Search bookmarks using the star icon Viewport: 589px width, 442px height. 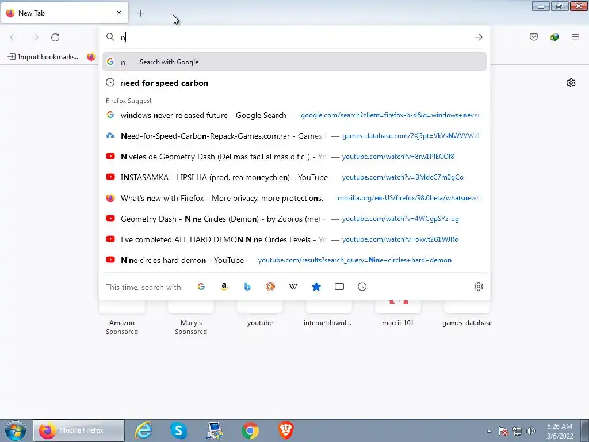coord(316,287)
